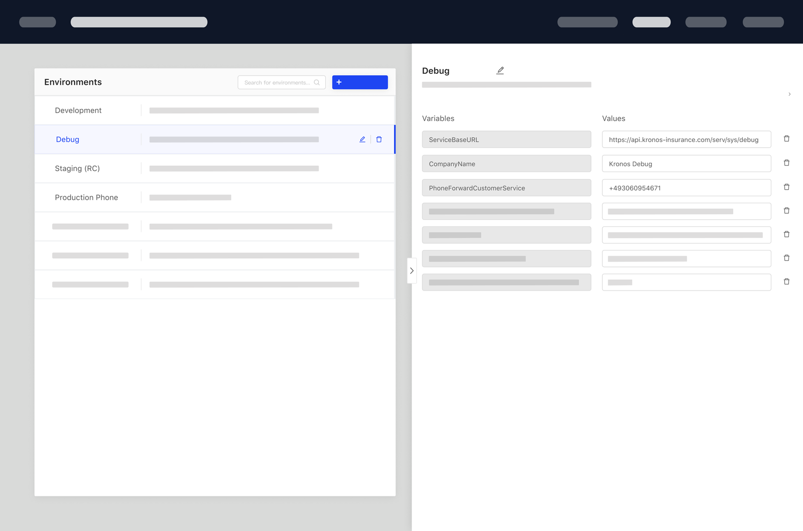The image size is (803, 531).
Task: Select the Production Phone environment
Action: click(215, 198)
